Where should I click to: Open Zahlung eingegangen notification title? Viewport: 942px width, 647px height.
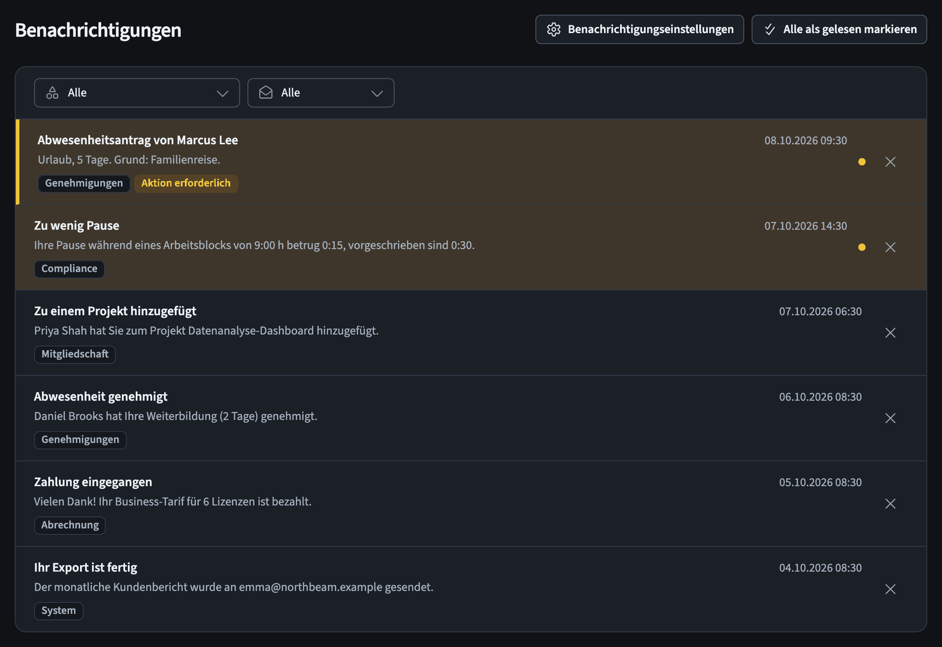tap(93, 482)
